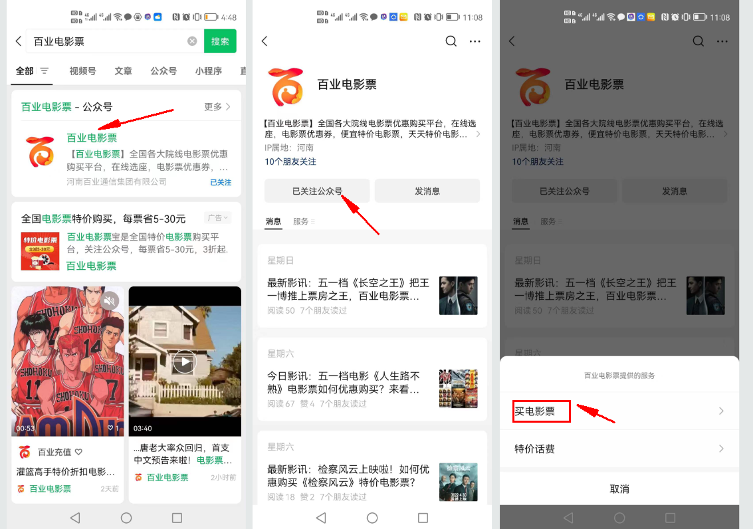
Task: Open article 检察风云上映啦
Action: click(349, 476)
